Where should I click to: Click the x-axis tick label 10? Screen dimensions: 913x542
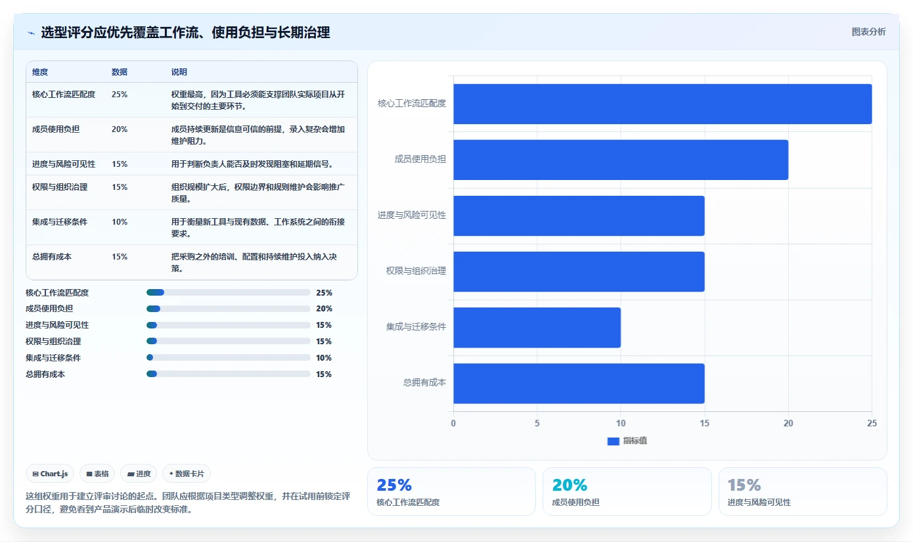click(621, 424)
